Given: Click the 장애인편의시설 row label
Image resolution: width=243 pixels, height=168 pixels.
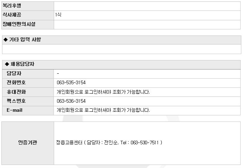Looking at the screenshot, I should click(x=19, y=24).
